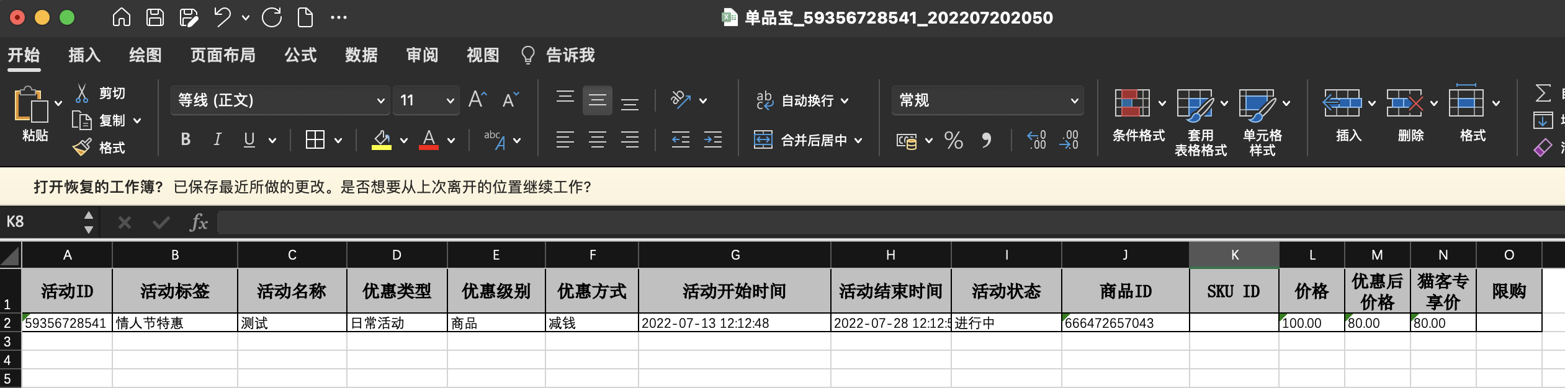Screen dimensions: 1565x388
Task: Open the 绘图 ribbon tab
Action: (145, 55)
